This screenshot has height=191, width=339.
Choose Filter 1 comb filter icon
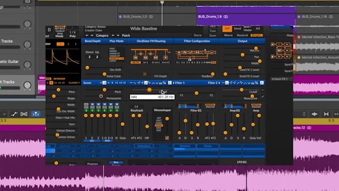click(x=161, y=83)
